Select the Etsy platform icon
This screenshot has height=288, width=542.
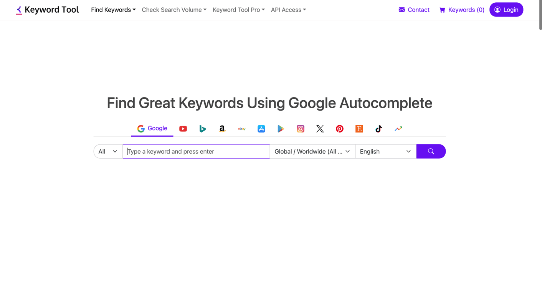coord(359,129)
